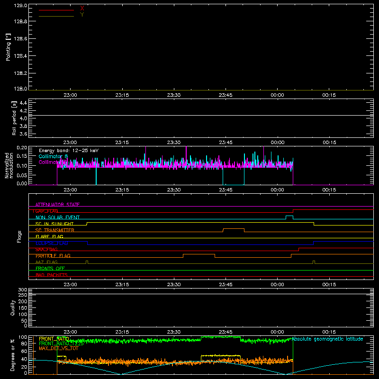Click the 00:15 time label below Quality panel
Screen dimensions: 379x379
click(329, 332)
